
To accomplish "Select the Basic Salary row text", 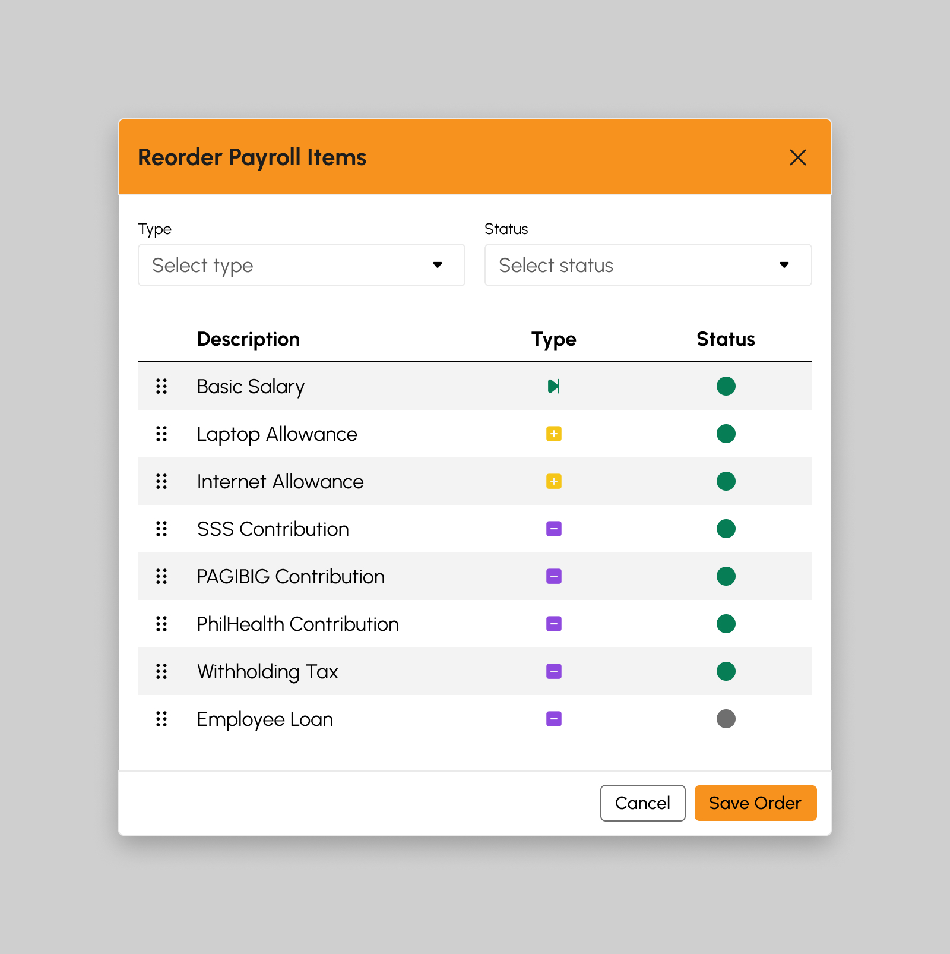I will coord(251,387).
